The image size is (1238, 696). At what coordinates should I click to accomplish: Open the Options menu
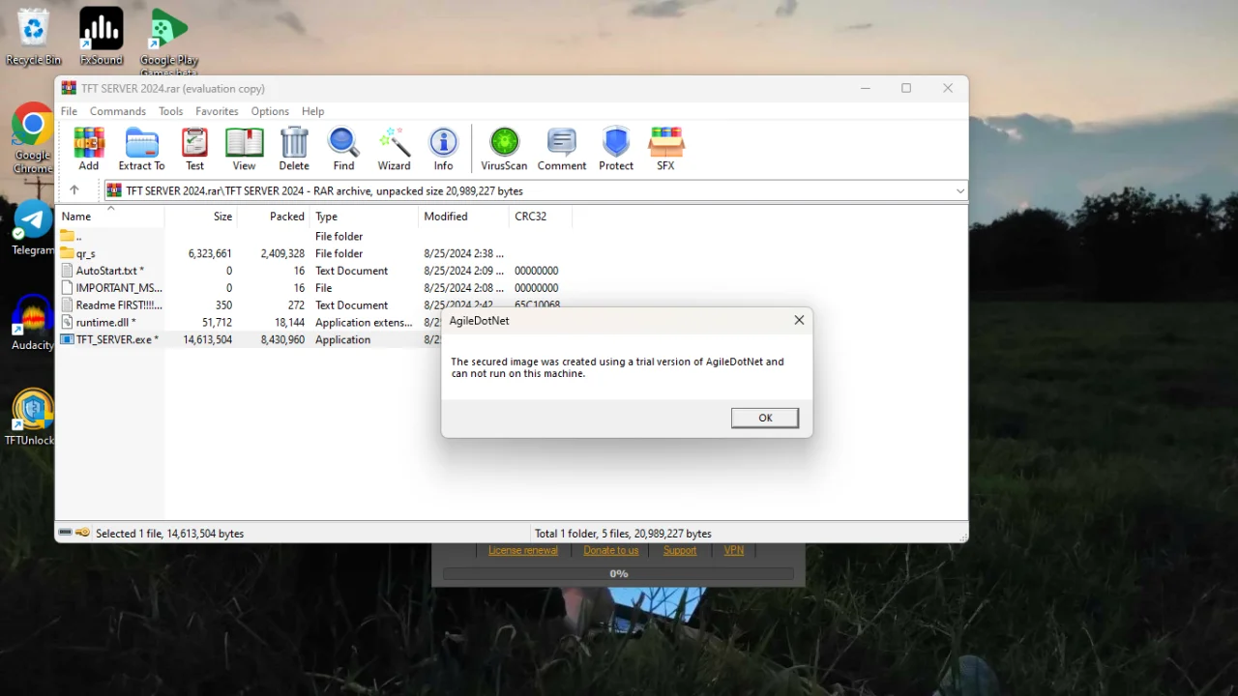click(270, 111)
